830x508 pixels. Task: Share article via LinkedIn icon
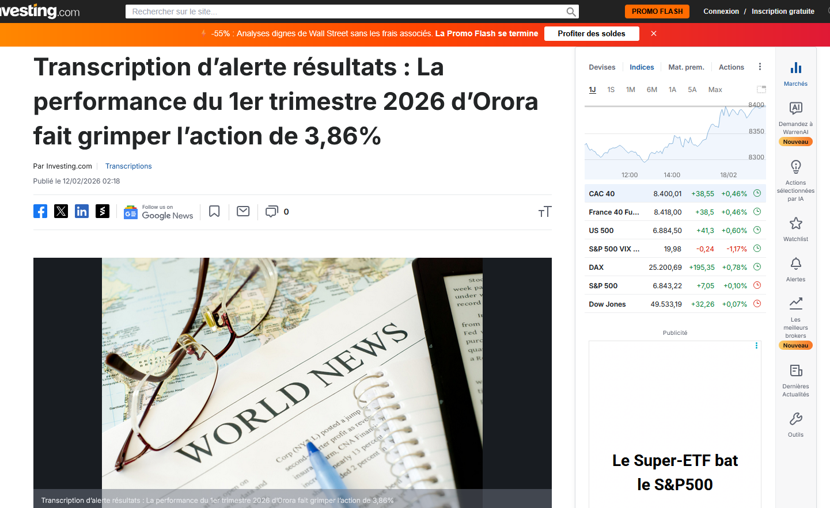[82, 211]
